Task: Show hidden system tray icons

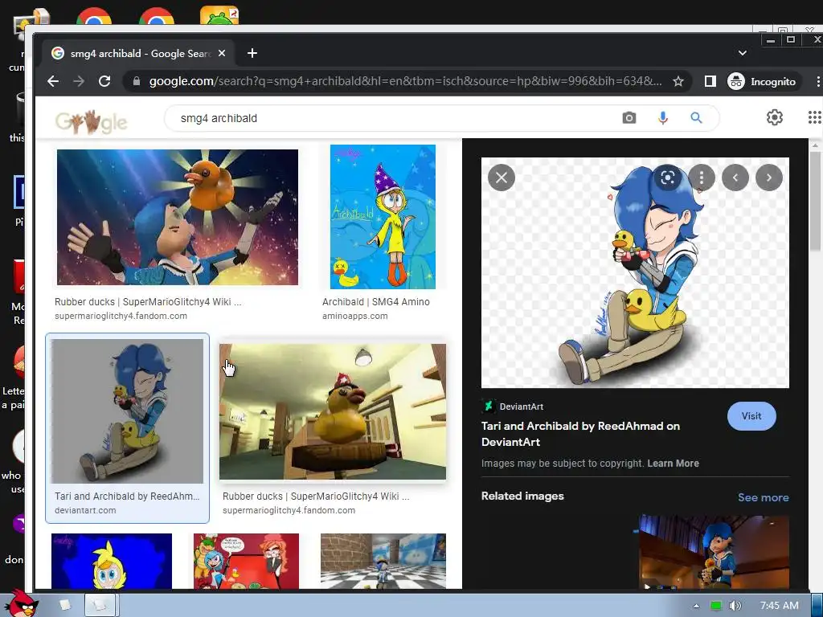Action: pyautogui.click(x=696, y=606)
